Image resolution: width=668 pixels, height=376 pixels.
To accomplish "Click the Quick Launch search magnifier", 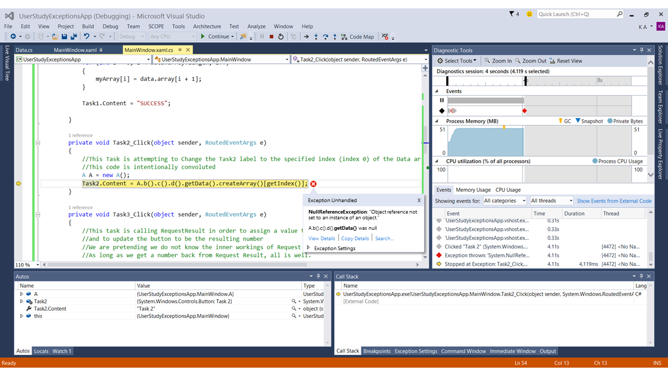I will point(619,14).
